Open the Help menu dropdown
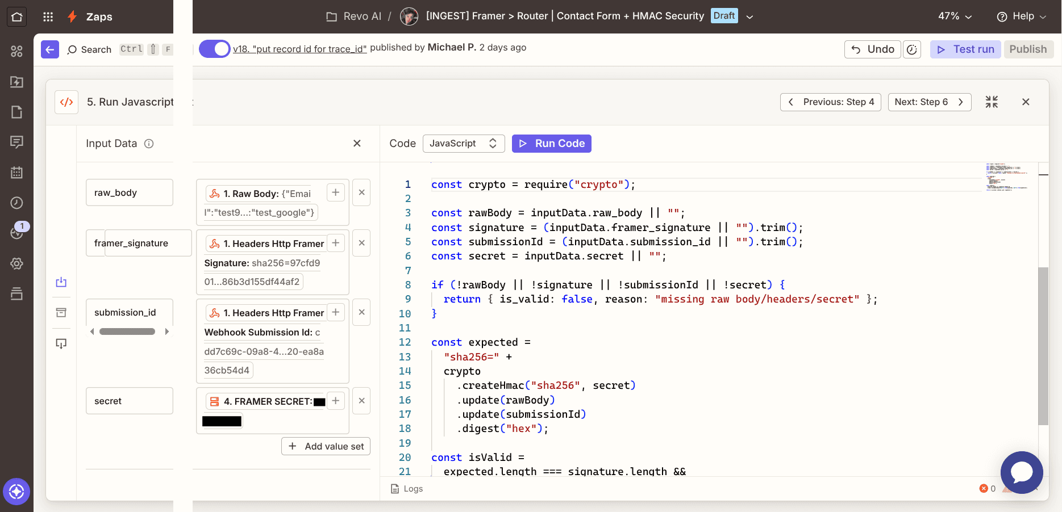 click(1022, 16)
